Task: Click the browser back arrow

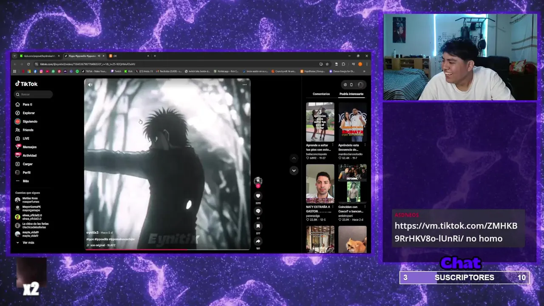Action: coord(15,64)
